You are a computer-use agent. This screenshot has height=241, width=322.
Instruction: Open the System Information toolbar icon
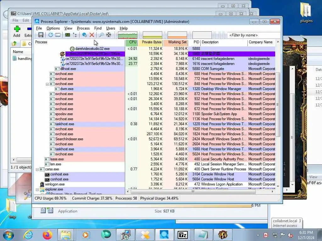68,35
